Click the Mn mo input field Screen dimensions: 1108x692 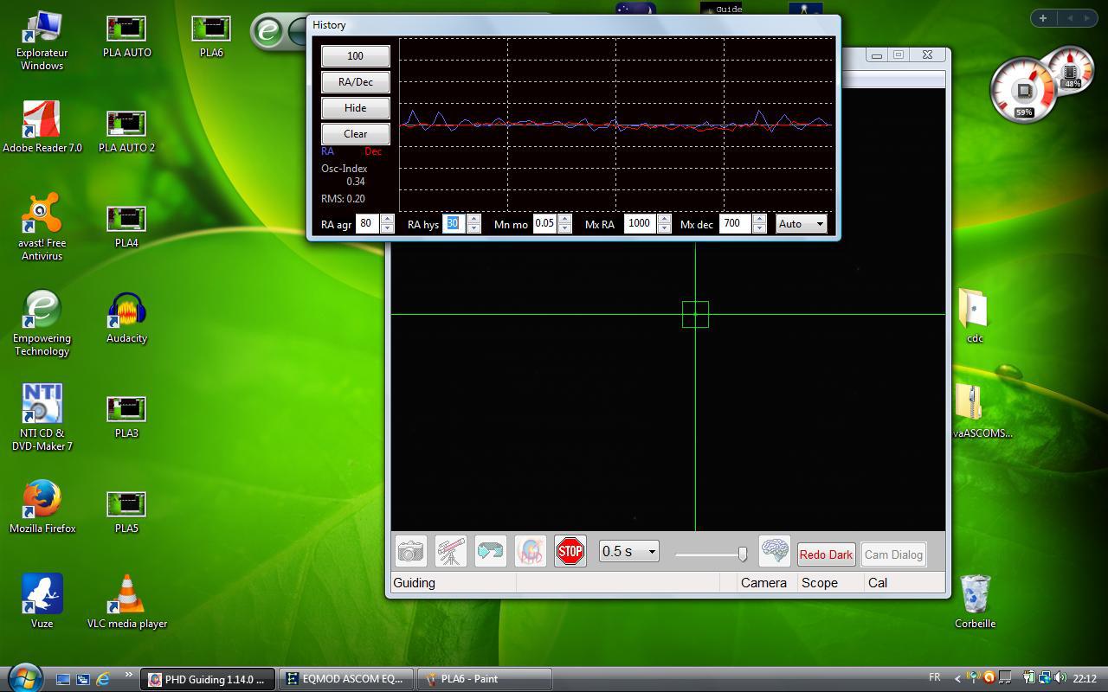pyautogui.click(x=544, y=224)
